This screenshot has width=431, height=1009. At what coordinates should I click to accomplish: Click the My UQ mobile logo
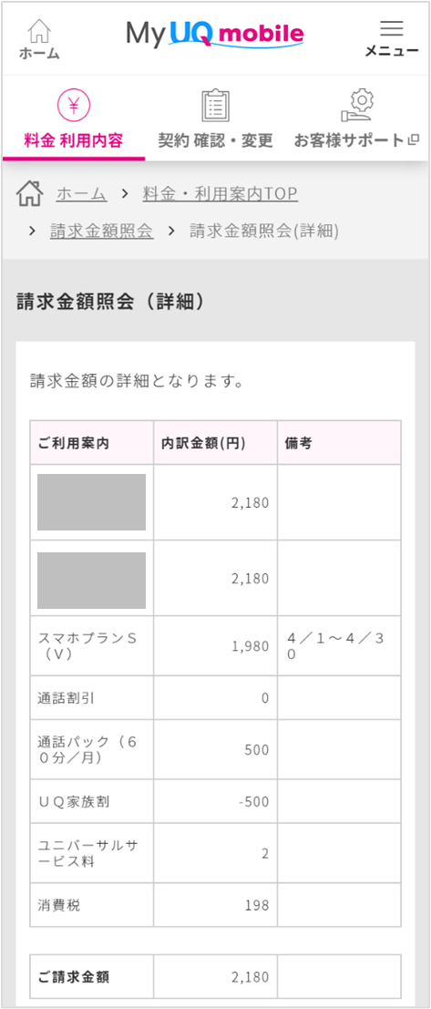(215, 34)
